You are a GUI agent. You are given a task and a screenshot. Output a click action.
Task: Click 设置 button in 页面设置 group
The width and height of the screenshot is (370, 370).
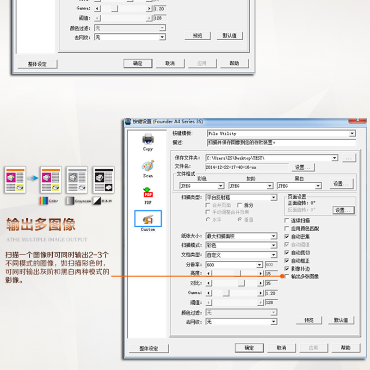click(x=343, y=210)
